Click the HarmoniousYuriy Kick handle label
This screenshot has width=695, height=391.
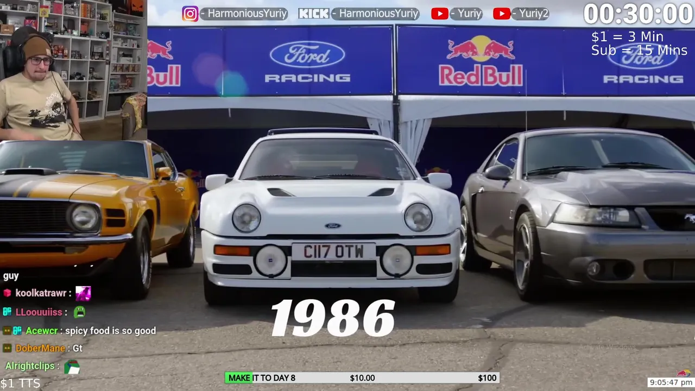click(375, 14)
